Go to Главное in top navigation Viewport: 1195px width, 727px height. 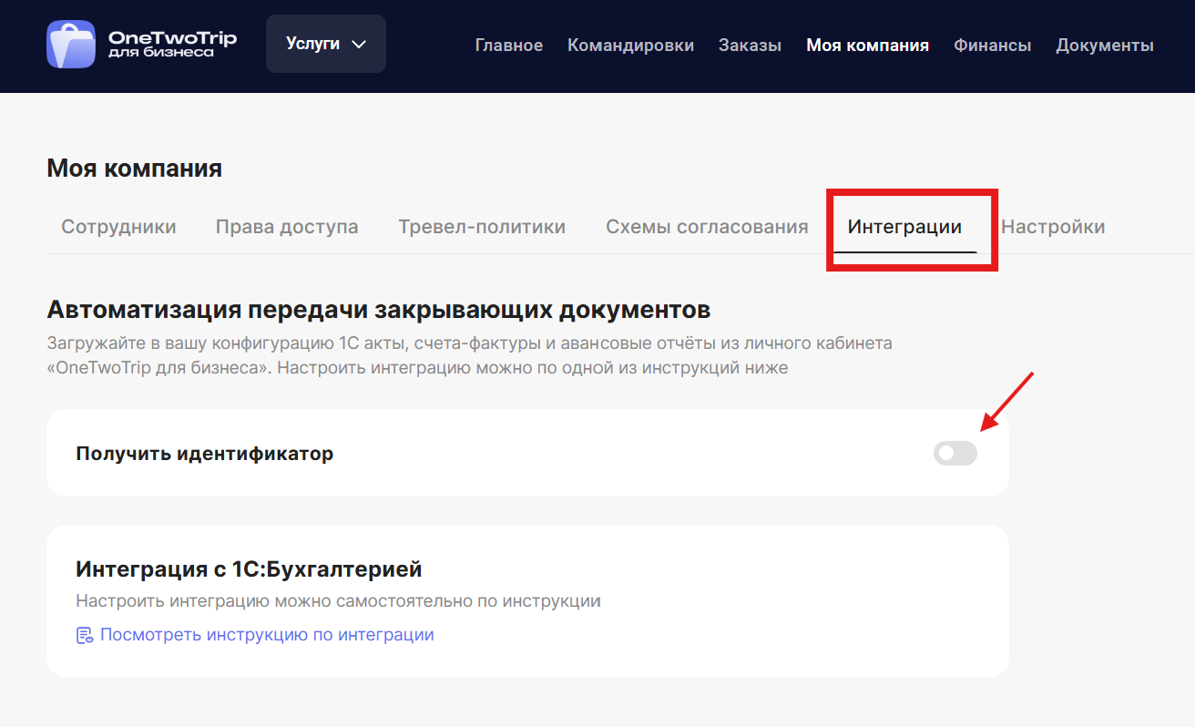[509, 45]
